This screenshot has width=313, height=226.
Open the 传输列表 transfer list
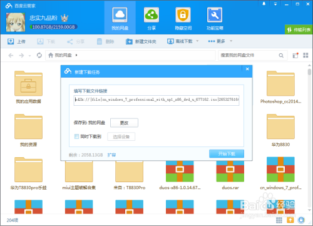pyautogui.click(x=299, y=29)
